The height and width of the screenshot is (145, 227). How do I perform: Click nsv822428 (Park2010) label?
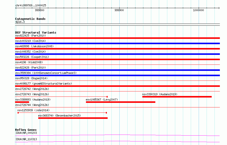[x=31, y=68]
